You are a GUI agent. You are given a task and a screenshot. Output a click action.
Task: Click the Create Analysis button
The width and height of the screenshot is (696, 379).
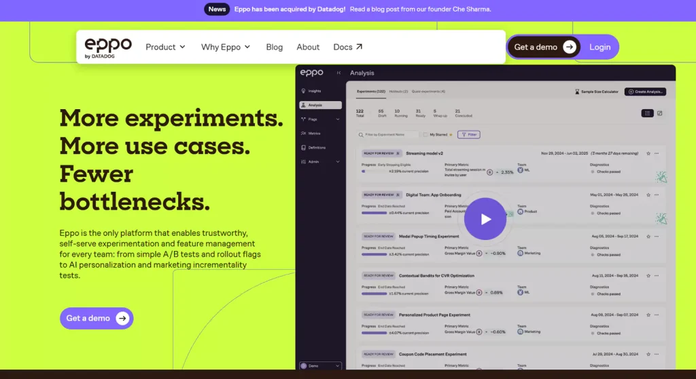click(x=646, y=92)
